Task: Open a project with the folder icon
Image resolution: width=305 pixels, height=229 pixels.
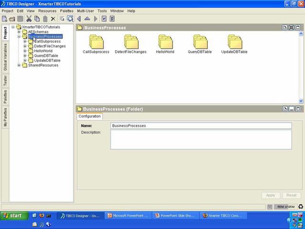Action: 12,19
